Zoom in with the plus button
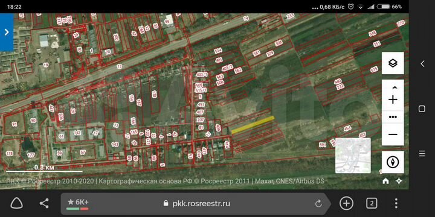This screenshot has height=217, width=435. (393, 99)
